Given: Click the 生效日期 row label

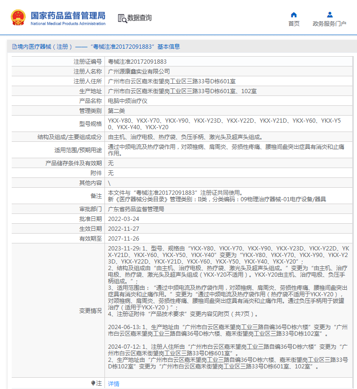Looking at the screenshot, I should pos(90,229).
